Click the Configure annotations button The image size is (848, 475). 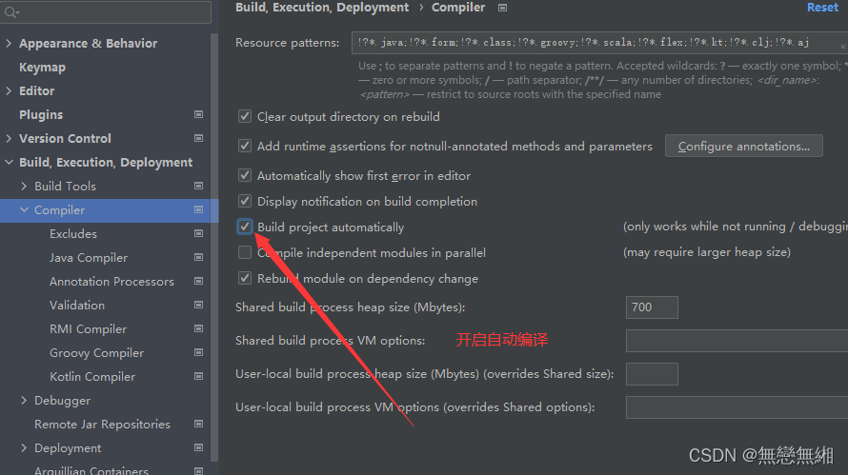pyautogui.click(x=743, y=146)
